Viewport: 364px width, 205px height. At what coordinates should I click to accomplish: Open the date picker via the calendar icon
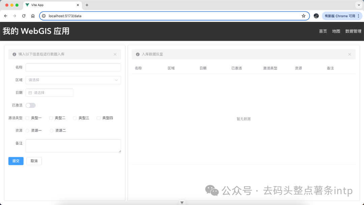pos(31,92)
